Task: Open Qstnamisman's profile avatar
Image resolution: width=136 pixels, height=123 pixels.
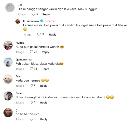Action: pyautogui.click(x=8, y=62)
